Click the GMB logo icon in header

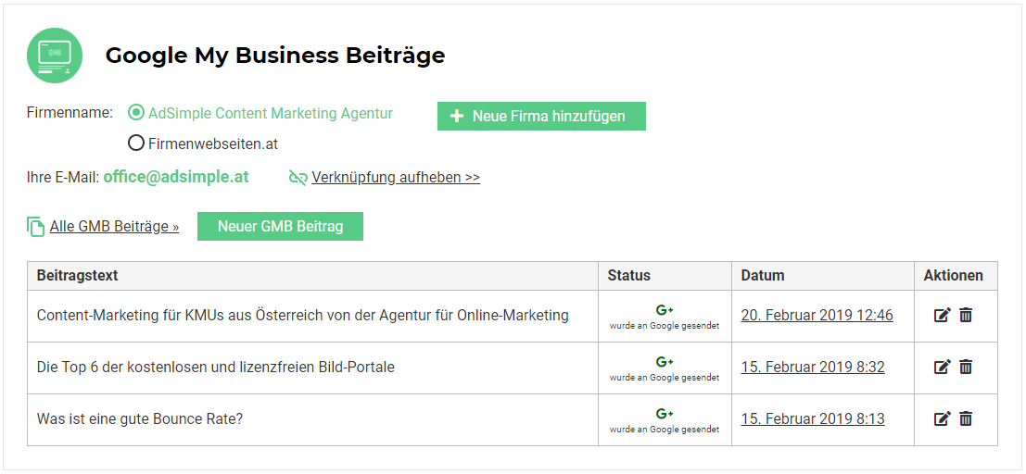[x=55, y=56]
